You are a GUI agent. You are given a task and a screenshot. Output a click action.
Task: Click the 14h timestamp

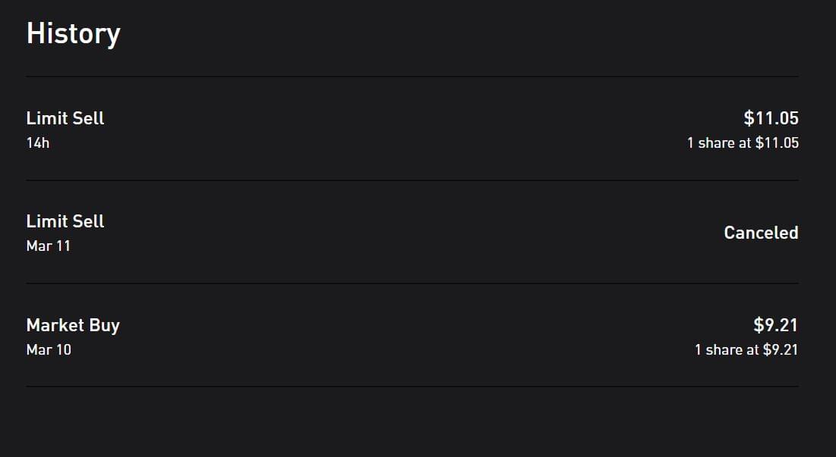tap(38, 142)
